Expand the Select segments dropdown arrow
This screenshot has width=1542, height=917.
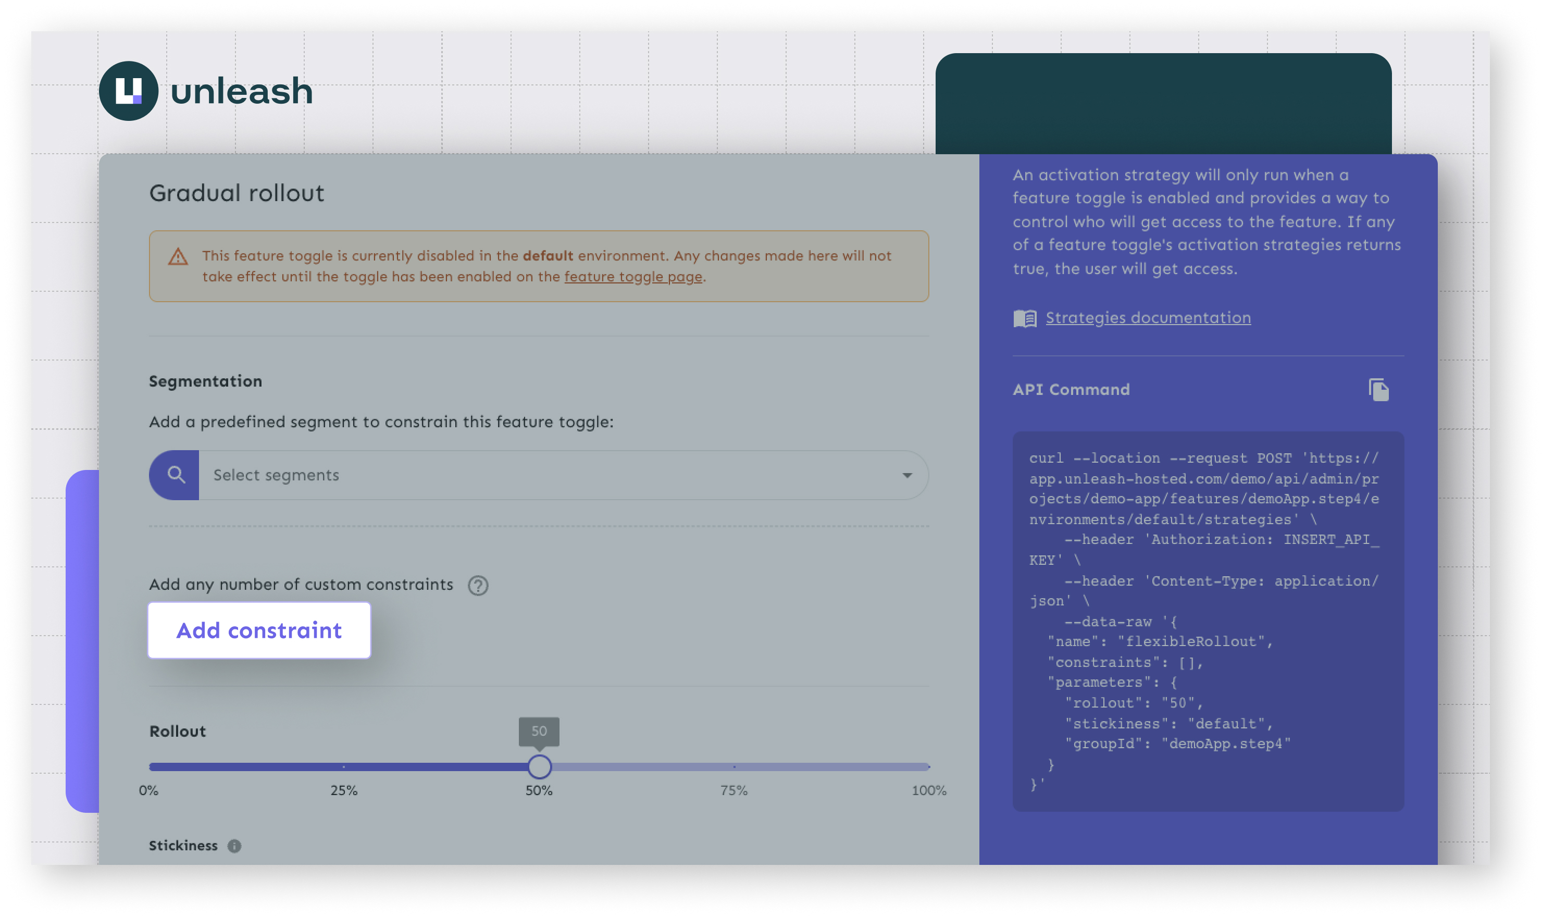(906, 475)
